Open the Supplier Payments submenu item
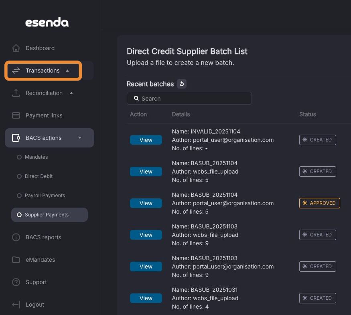The image size is (351, 315). (x=49, y=215)
